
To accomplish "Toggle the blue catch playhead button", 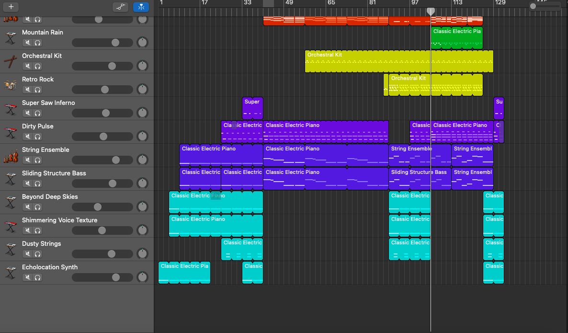I will (141, 7).
